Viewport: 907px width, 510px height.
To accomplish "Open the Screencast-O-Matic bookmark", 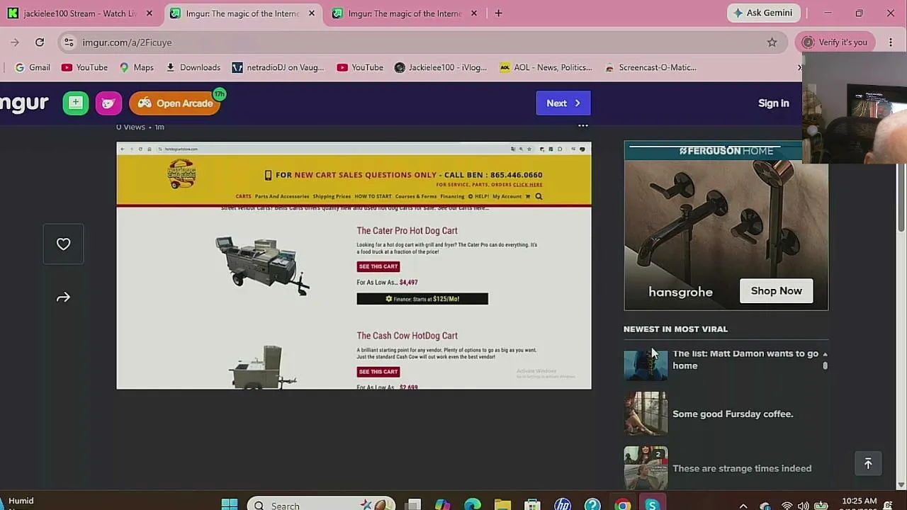I will coord(650,67).
